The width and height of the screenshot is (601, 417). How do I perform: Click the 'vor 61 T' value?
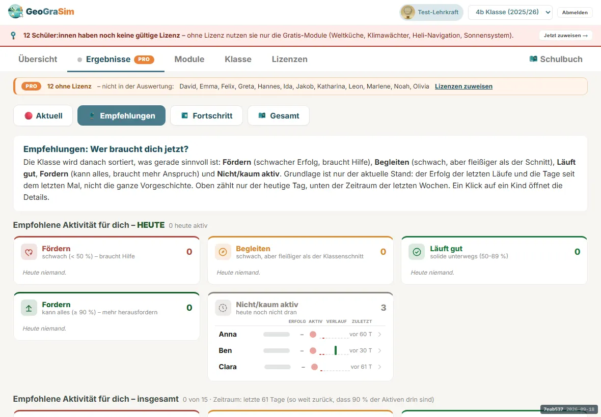pos(362,367)
